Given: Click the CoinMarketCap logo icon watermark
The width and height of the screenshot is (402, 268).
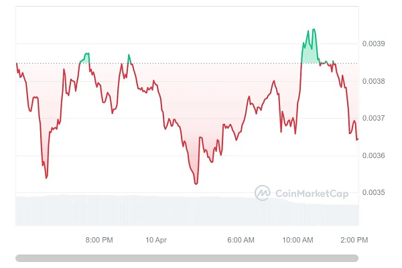Looking at the screenshot, I should (262, 193).
